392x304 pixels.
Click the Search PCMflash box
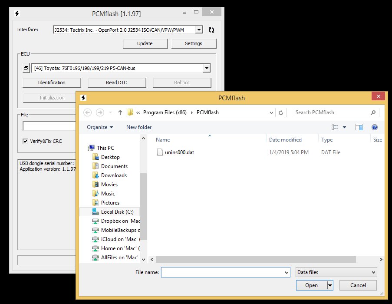coord(332,112)
